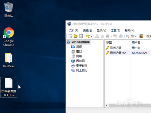The height and width of the screenshot is (113, 151).
Task: Click the KeePass window title bar icon
Action: [69, 24]
